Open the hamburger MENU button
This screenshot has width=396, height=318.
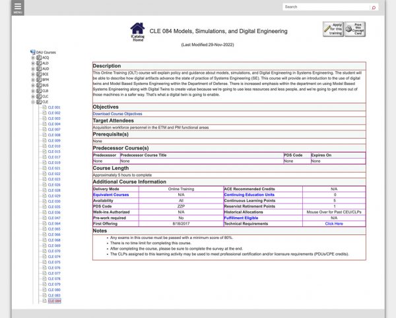[18, 7]
